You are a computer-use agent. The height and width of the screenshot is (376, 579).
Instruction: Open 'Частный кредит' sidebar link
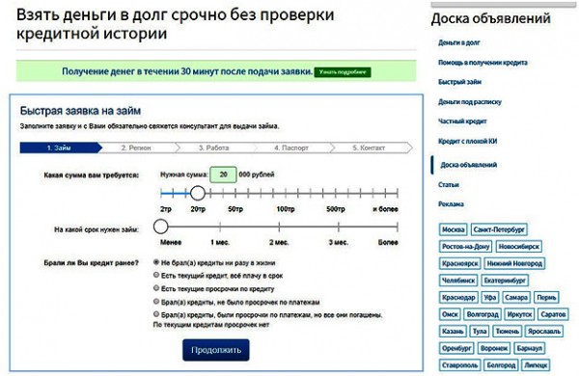[462, 121]
